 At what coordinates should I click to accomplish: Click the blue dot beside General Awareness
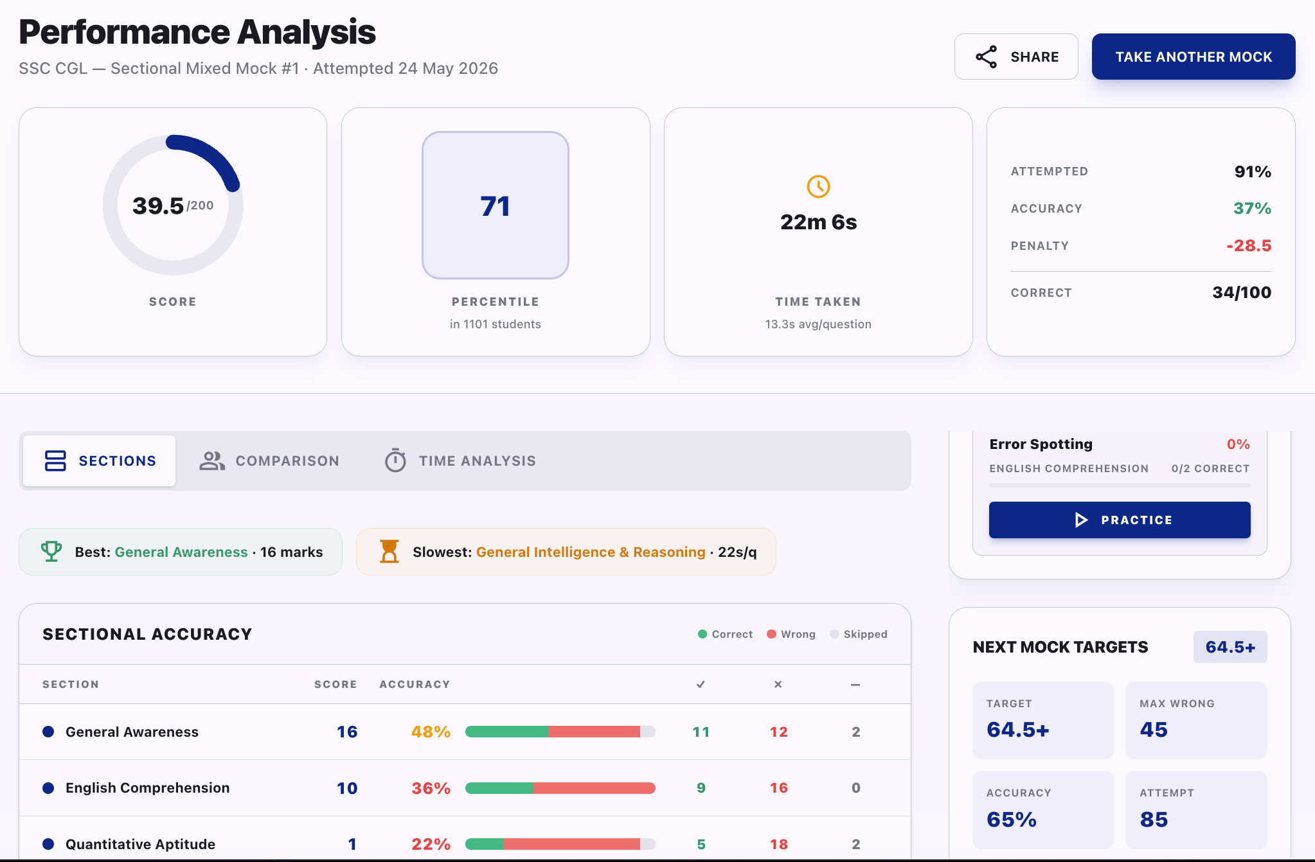click(48, 732)
